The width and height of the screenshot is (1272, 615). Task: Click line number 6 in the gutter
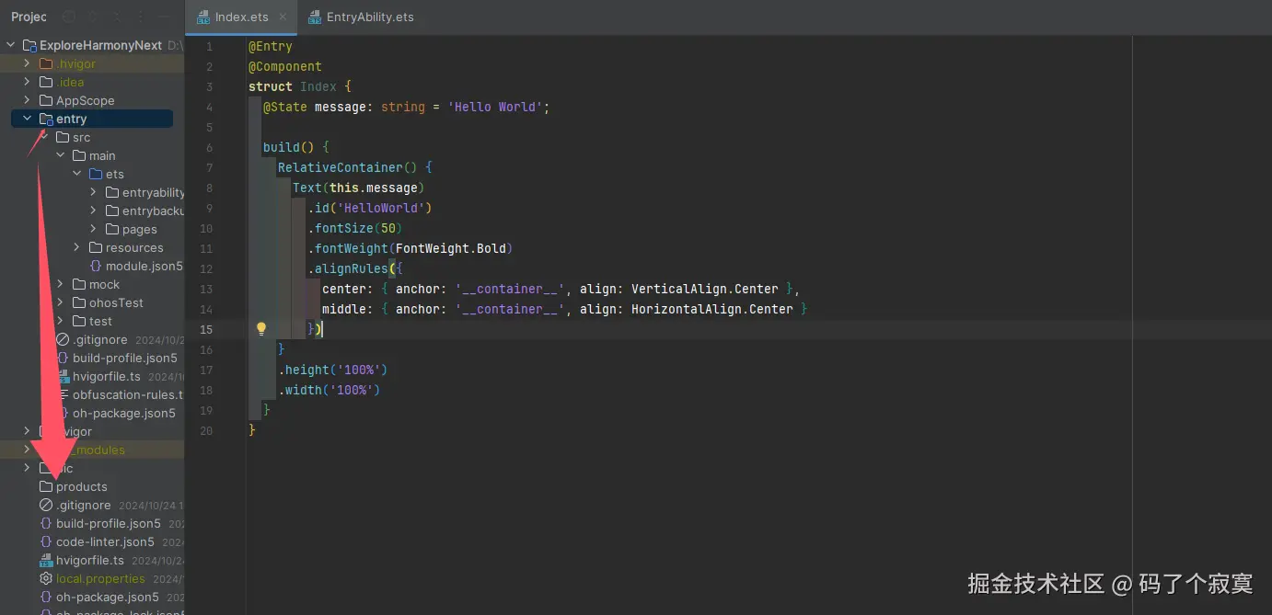tap(210, 147)
